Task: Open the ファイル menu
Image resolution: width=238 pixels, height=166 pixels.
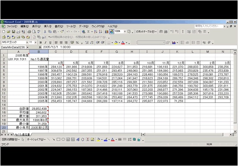Action: pyautogui.click(x=12, y=26)
